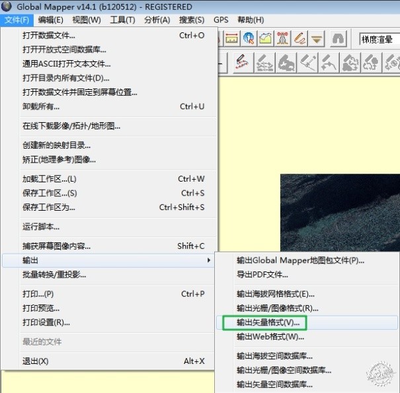Open the 帮助(H) menu
The height and width of the screenshot is (393, 400).
pos(251,20)
